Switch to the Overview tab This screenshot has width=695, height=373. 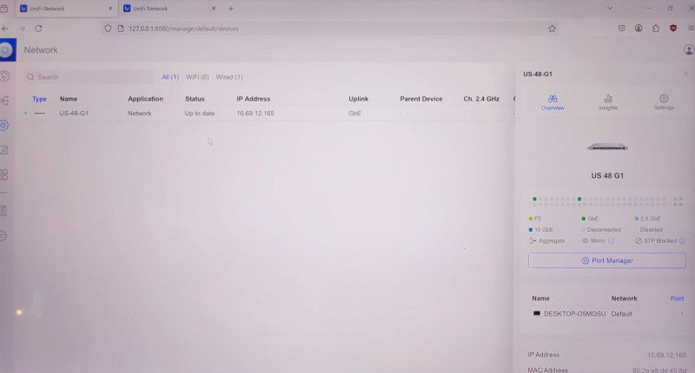(x=553, y=102)
